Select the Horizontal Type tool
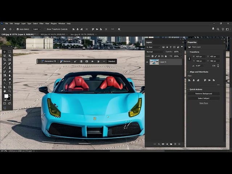Screen dimensions: 232x174 click(10, 83)
